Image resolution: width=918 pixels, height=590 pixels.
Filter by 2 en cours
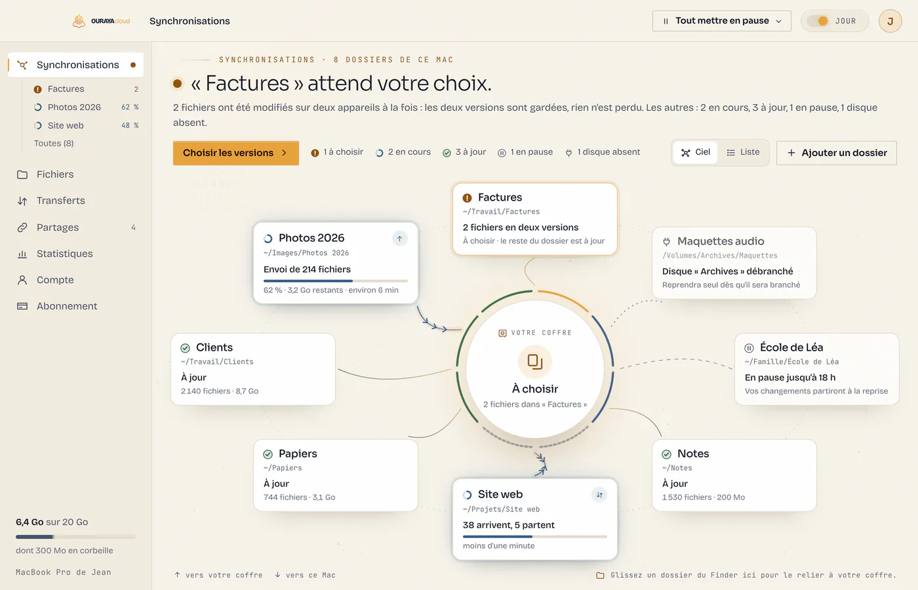coord(403,152)
